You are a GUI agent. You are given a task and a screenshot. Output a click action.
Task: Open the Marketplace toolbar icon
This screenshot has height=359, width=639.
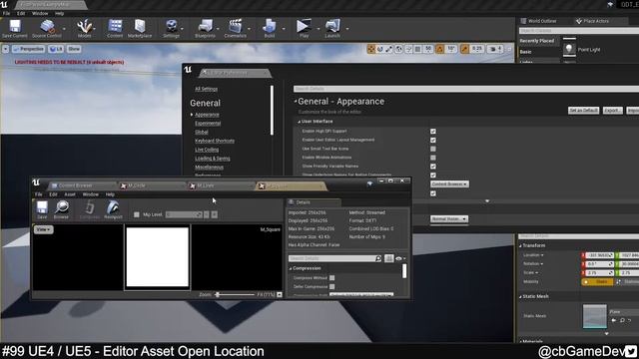pos(140,29)
